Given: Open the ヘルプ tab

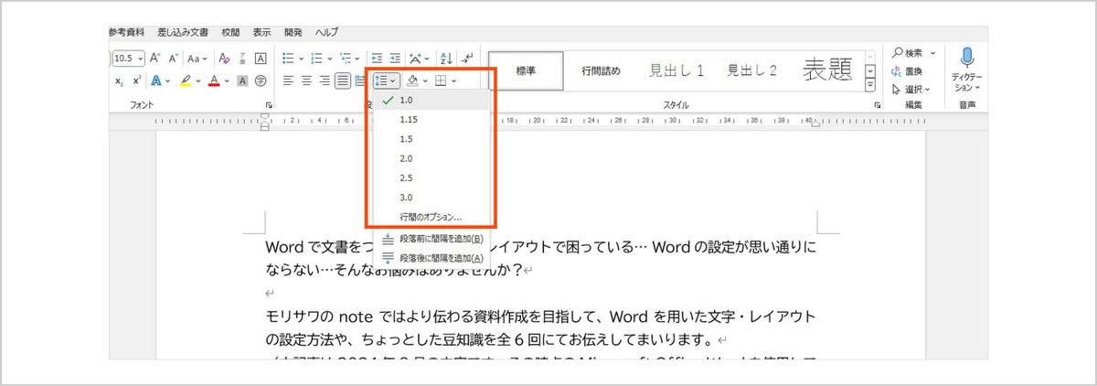Looking at the screenshot, I should [326, 32].
